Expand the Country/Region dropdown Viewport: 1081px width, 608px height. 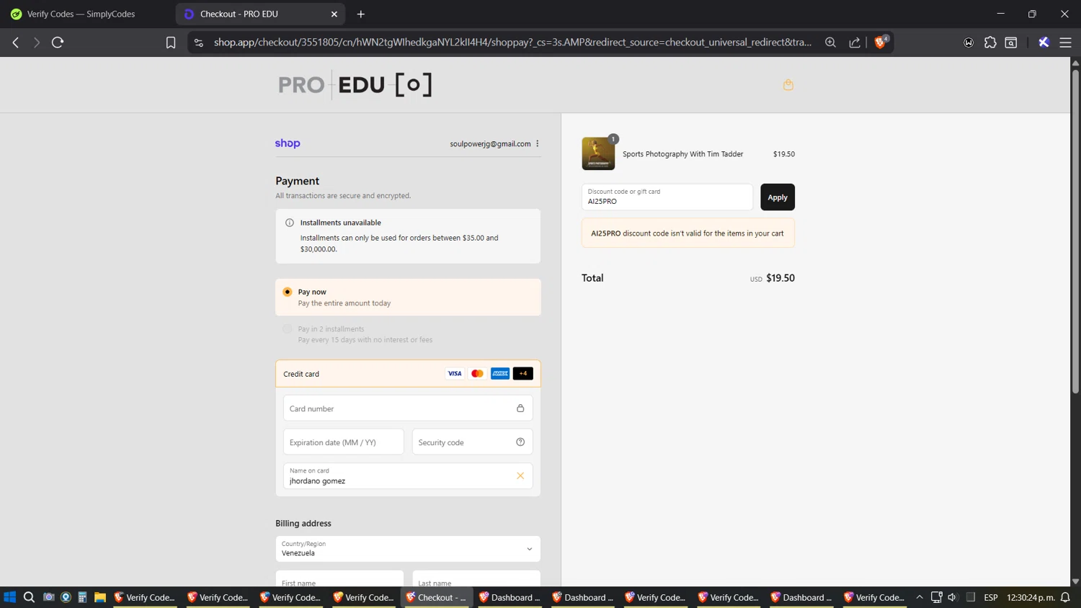tap(408, 549)
